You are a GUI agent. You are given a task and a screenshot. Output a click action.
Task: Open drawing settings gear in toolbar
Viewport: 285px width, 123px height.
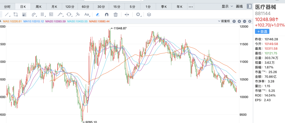point(138,14)
